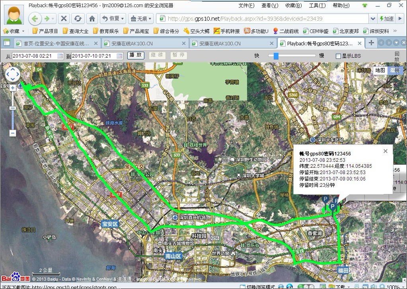407x289 pixels.
Task: Expand the forward history dropdown arrow
Action: point(53,19)
